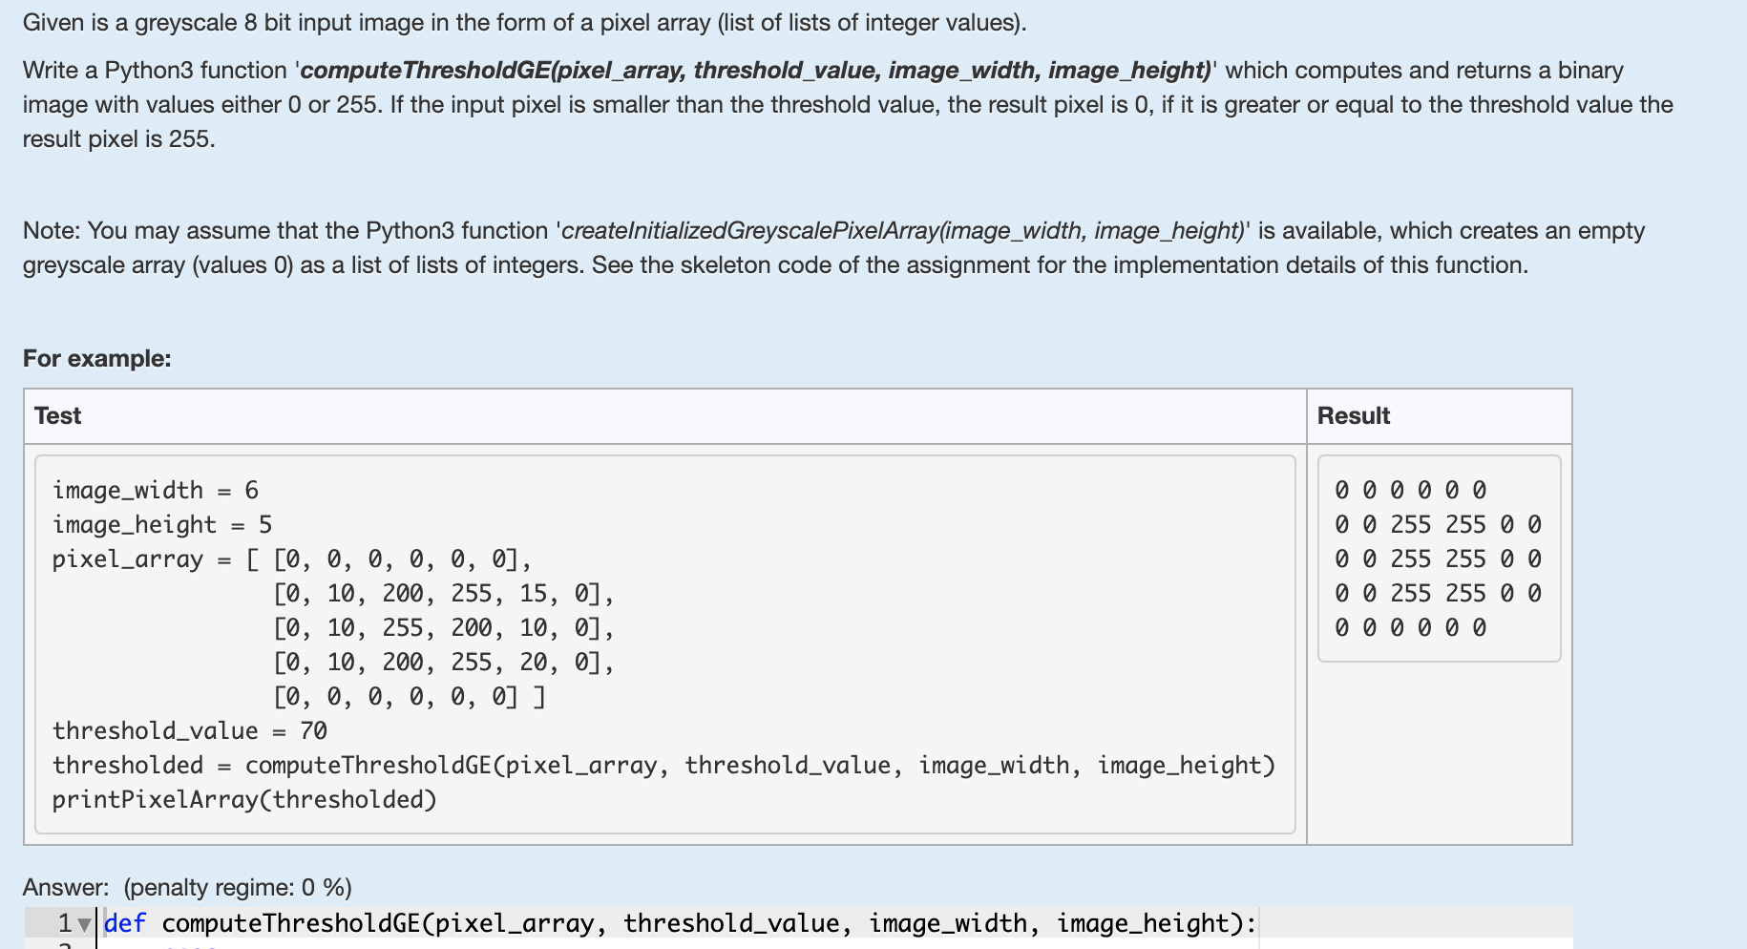The image size is (1747, 949).
Task: Click 'image_height' parameter at end of def line
Action: 1143,923
